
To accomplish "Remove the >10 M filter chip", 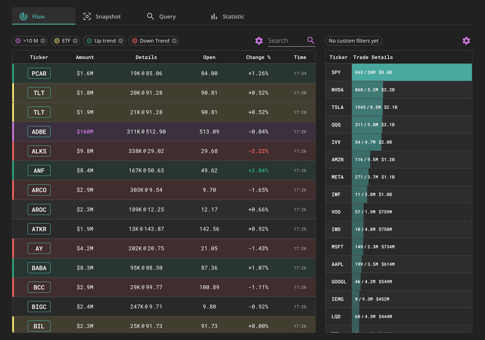I will pyautogui.click(x=43, y=41).
